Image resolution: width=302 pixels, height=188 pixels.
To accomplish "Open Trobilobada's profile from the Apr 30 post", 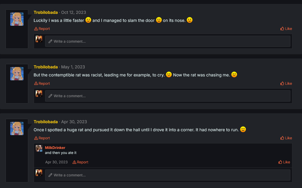I will coord(46,122).
